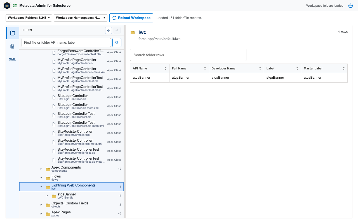Click file icon of ForgotPasswordControllerTest
The image size is (358, 224).
(x=54, y=52)
